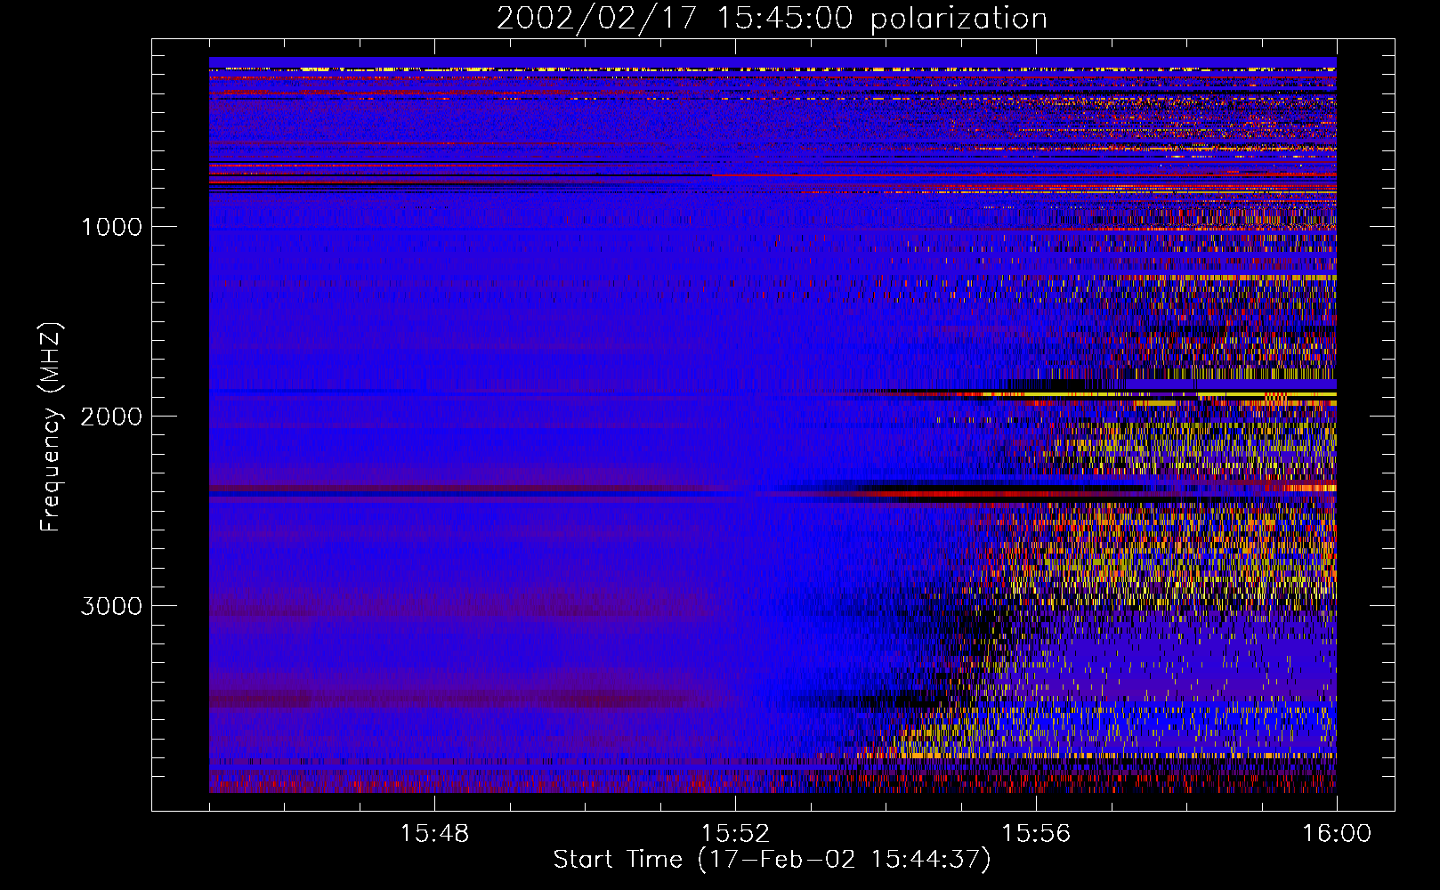Click the plot title "2002/02/17 15:45:00 polarization"
The width and height of the screenshot is (1440, 890).
(772, 19)
